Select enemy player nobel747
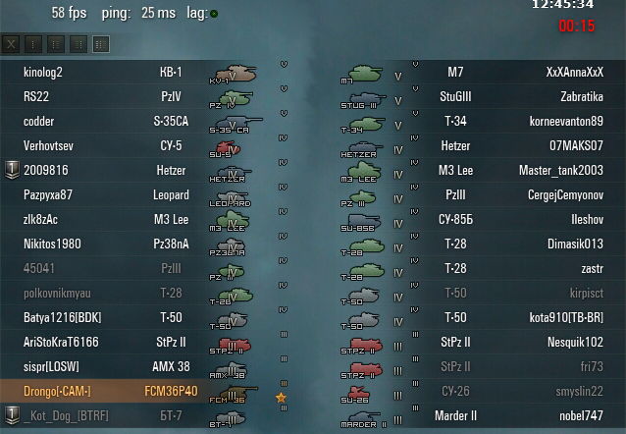Image resolution: width=626 pixels, height=434 pixels. click(581, 415)
